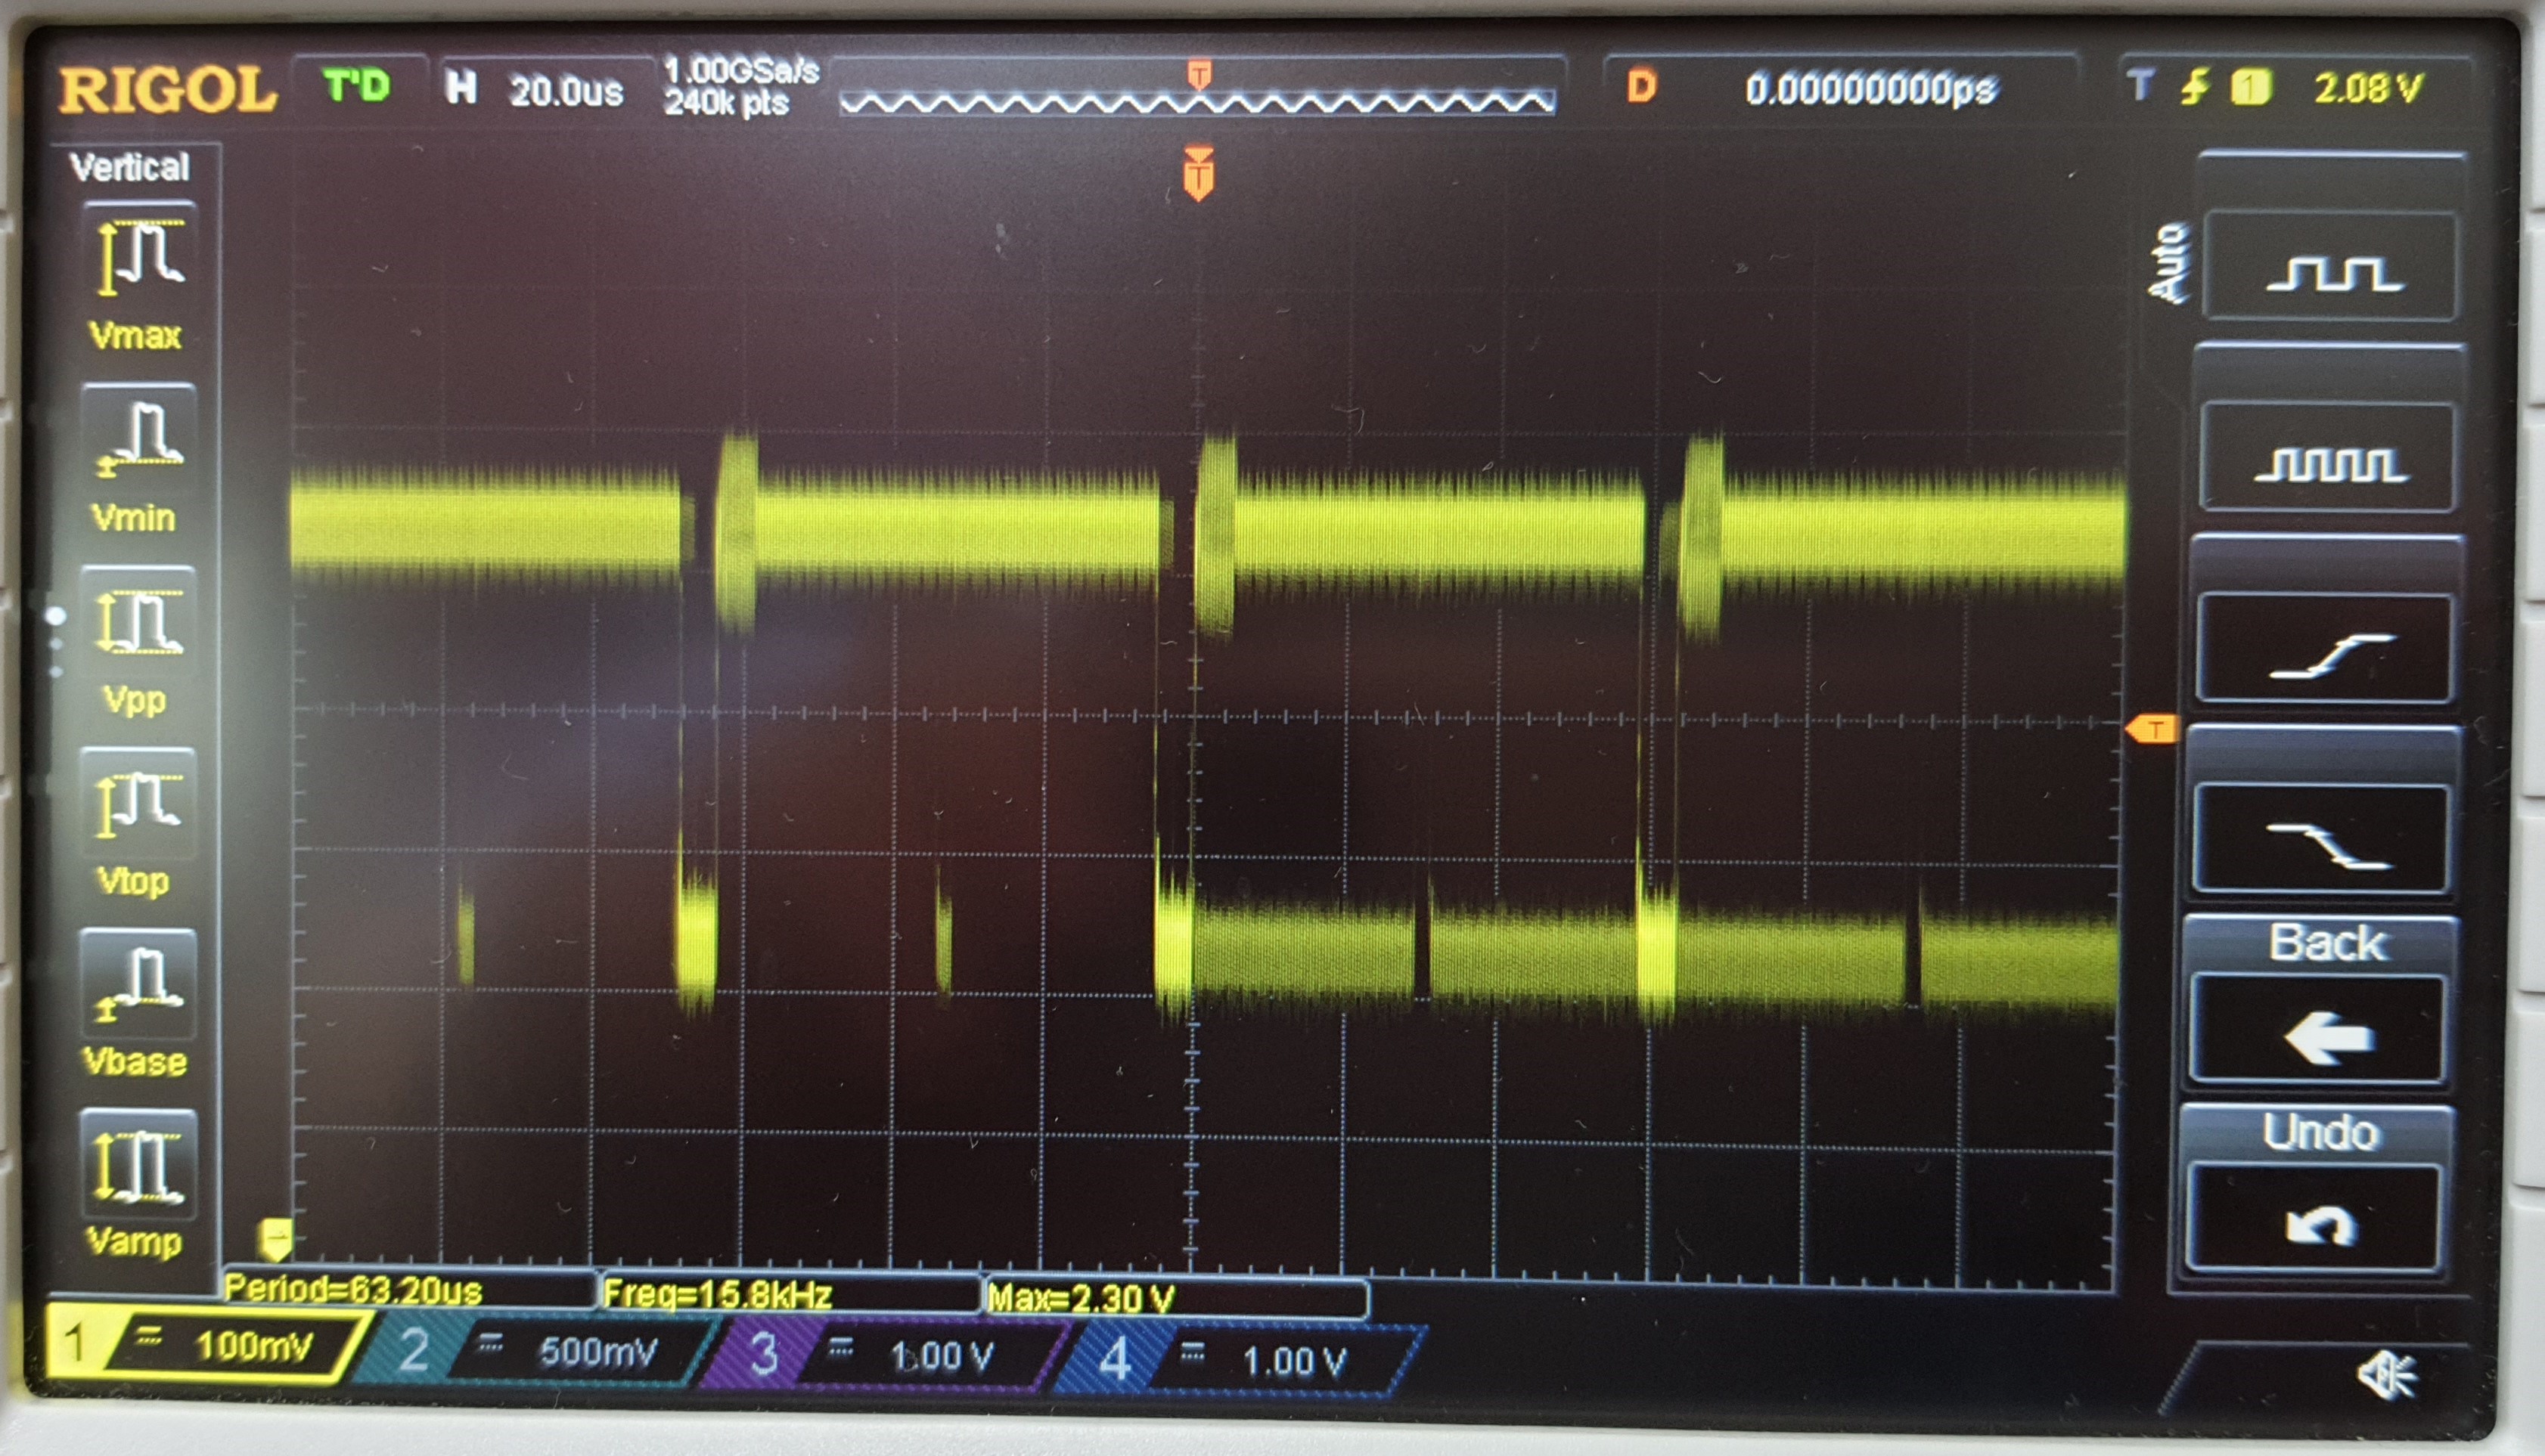Click the trigger level T marker at the grid's right edge
The image size is (2545, 1456).
point(2151,729)
